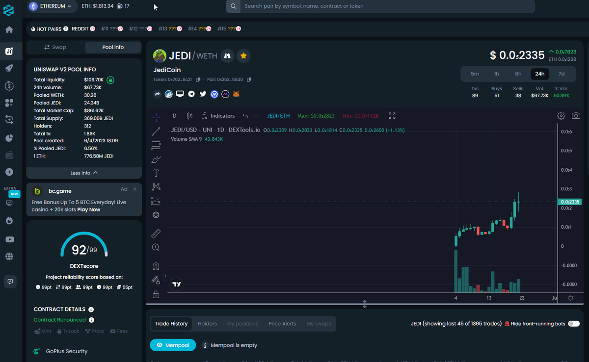Open chart settings gear icon

(561, 116)
